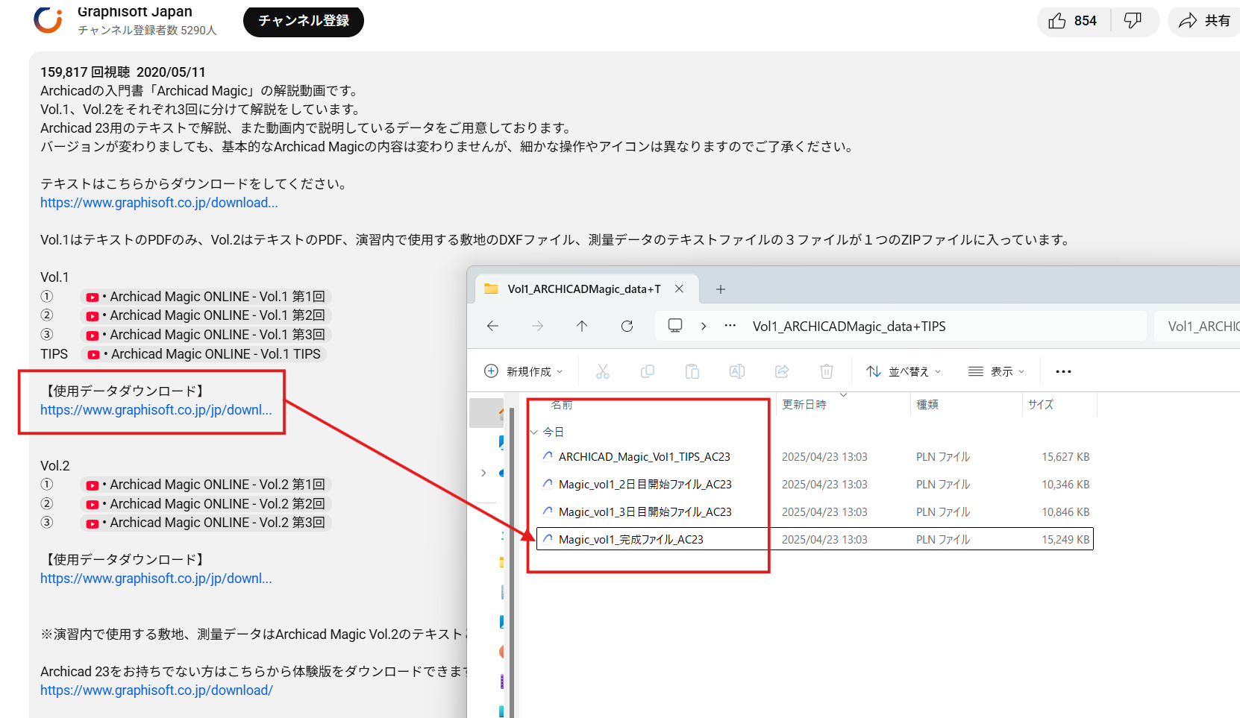
Task: Open Archicad Magic ONLINE Vol.1 第1回 video
Action: pyautogui.click(x=206, y=297)
